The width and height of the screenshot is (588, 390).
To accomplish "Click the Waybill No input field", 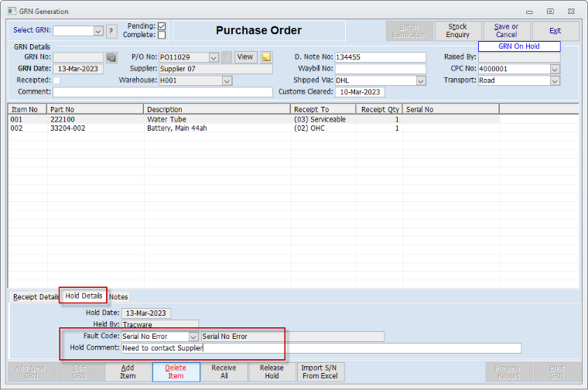I will pos(380,69).
